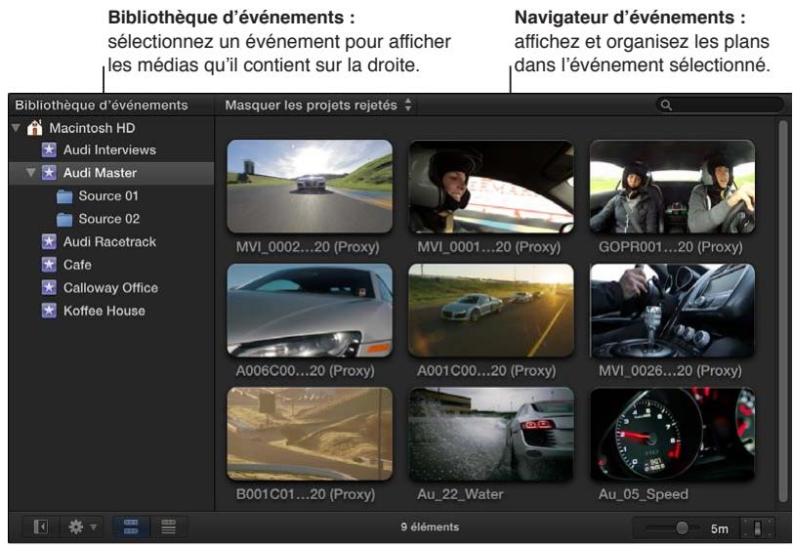Hide the Event Library with sidebar button

pyautogui.click(x=41, y=527)
